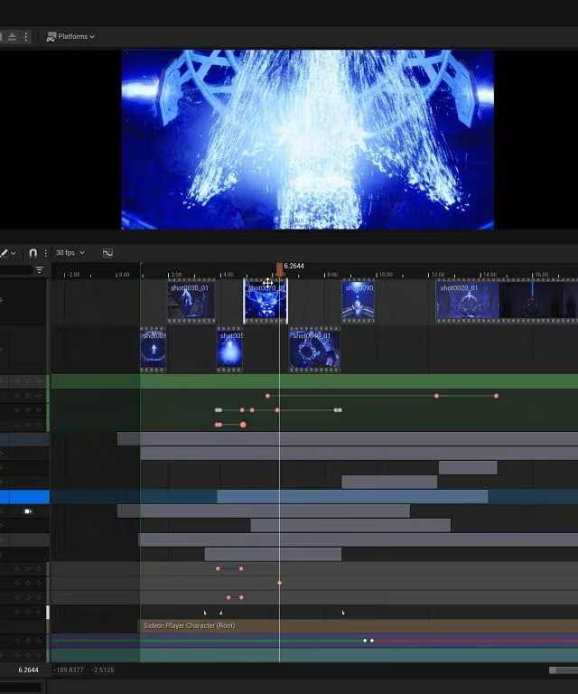Select the highlighted blue track row header
The width and height of the screenshot is (578, 694).
pyautogui.click(x=24, y=497)
